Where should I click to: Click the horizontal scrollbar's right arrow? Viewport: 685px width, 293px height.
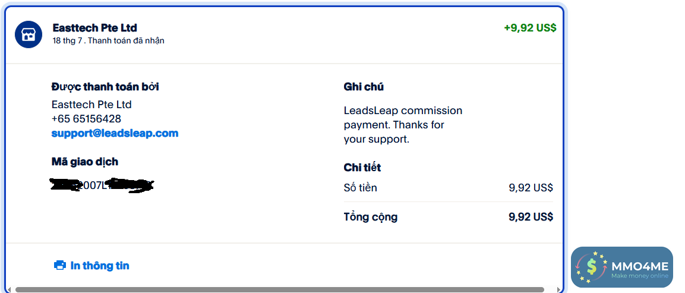558,289
